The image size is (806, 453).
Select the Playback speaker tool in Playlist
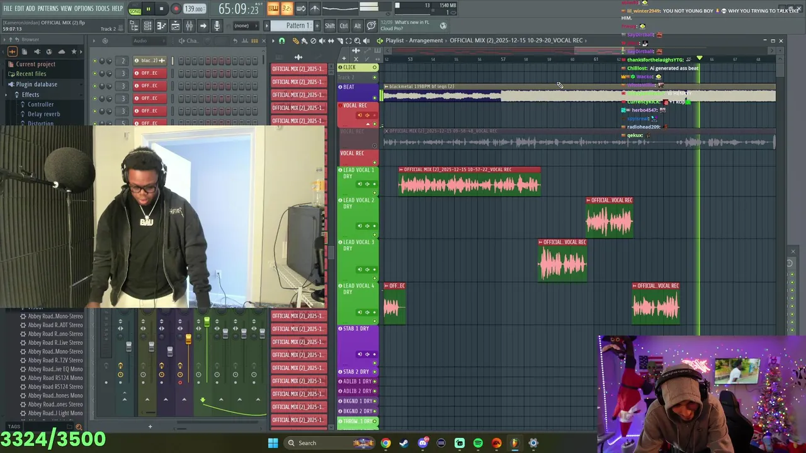tap(366, 40)
